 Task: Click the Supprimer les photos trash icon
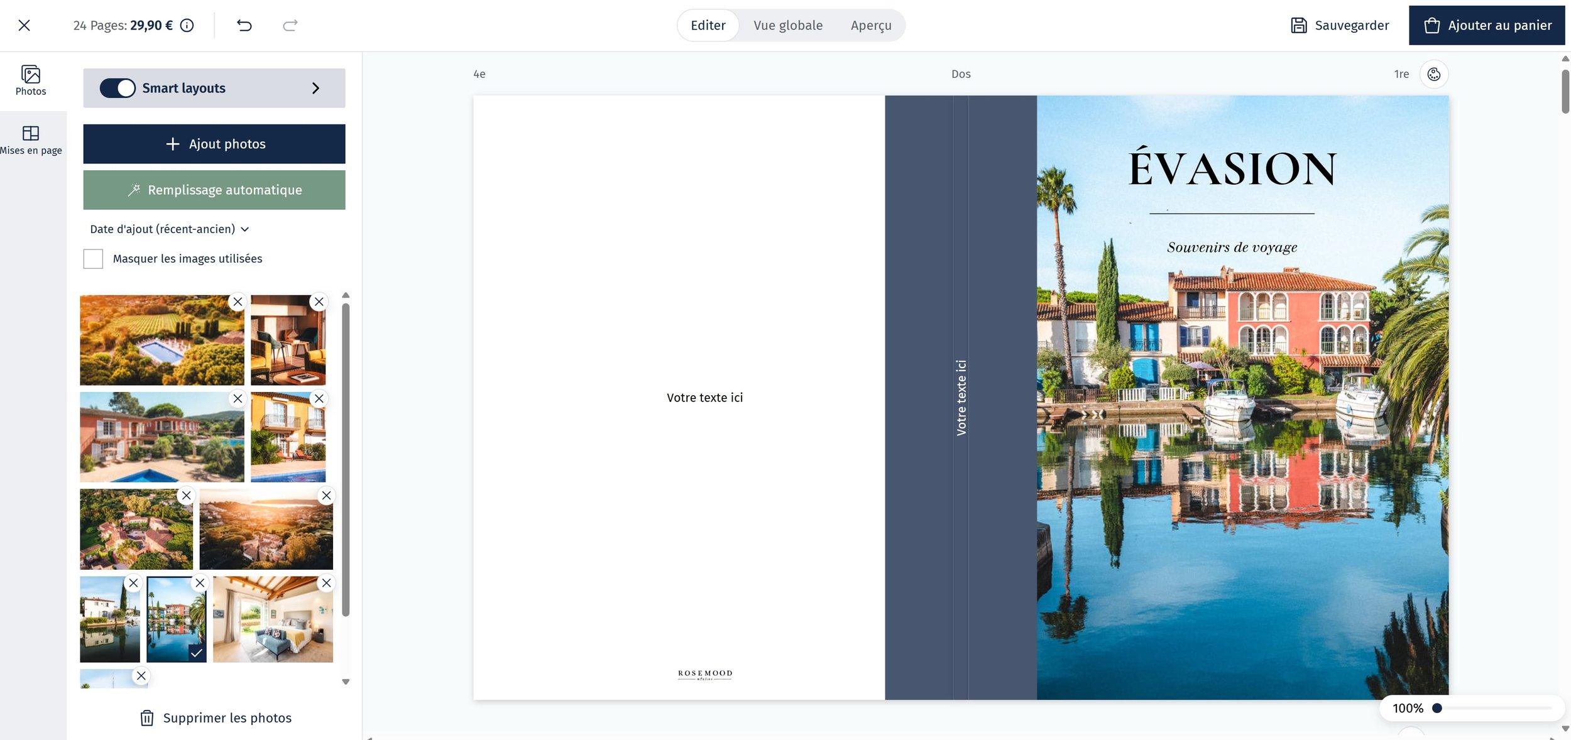pos(147,717)
